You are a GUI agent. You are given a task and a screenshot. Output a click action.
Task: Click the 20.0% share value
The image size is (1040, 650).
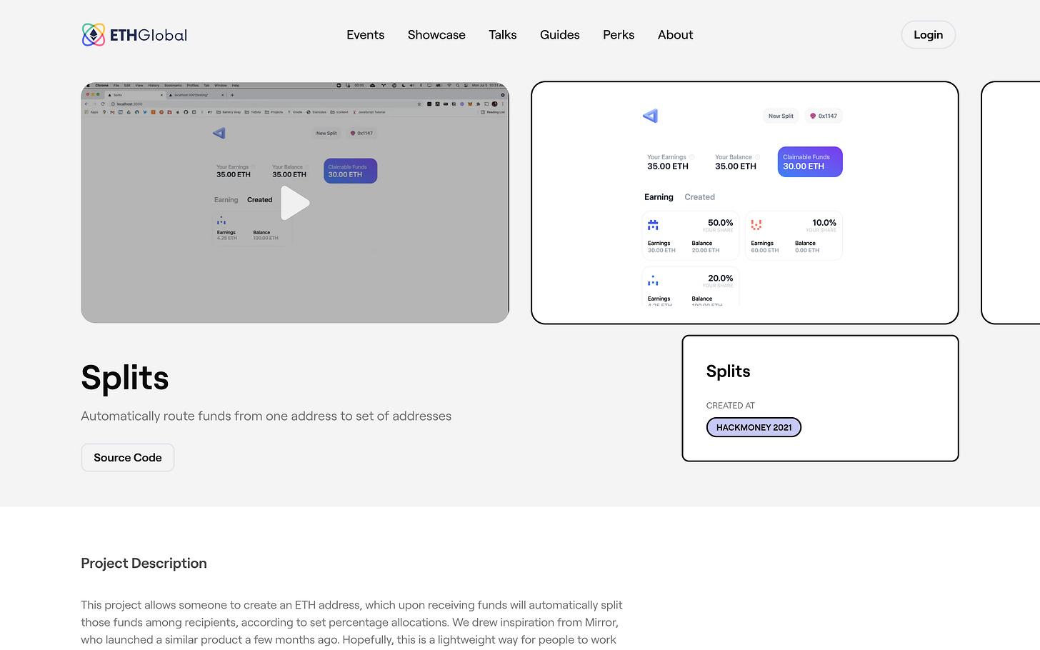coord(720,279)
